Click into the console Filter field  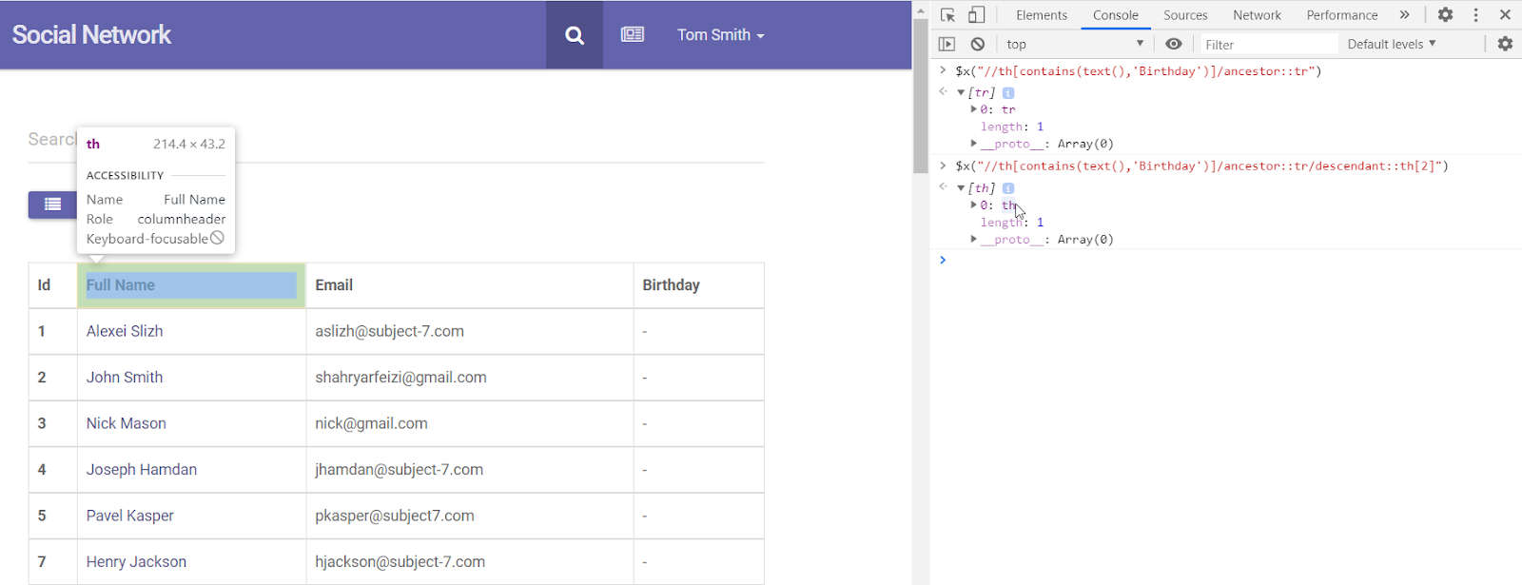pyautogui.click(x=1267, y=45)
